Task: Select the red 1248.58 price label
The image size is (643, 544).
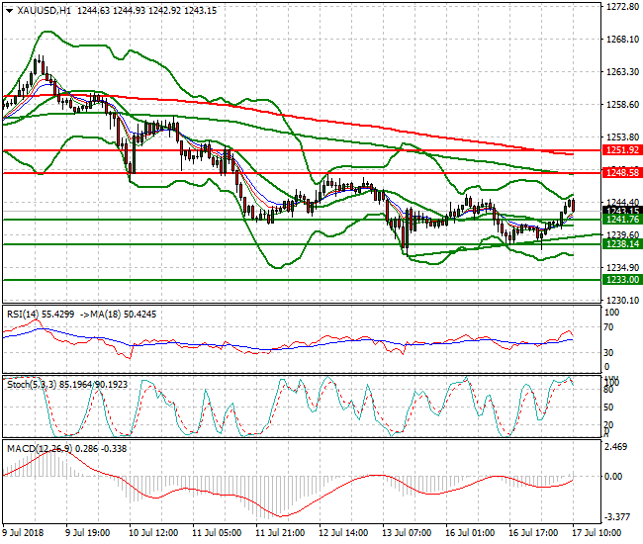Action: tap(622, 173)
